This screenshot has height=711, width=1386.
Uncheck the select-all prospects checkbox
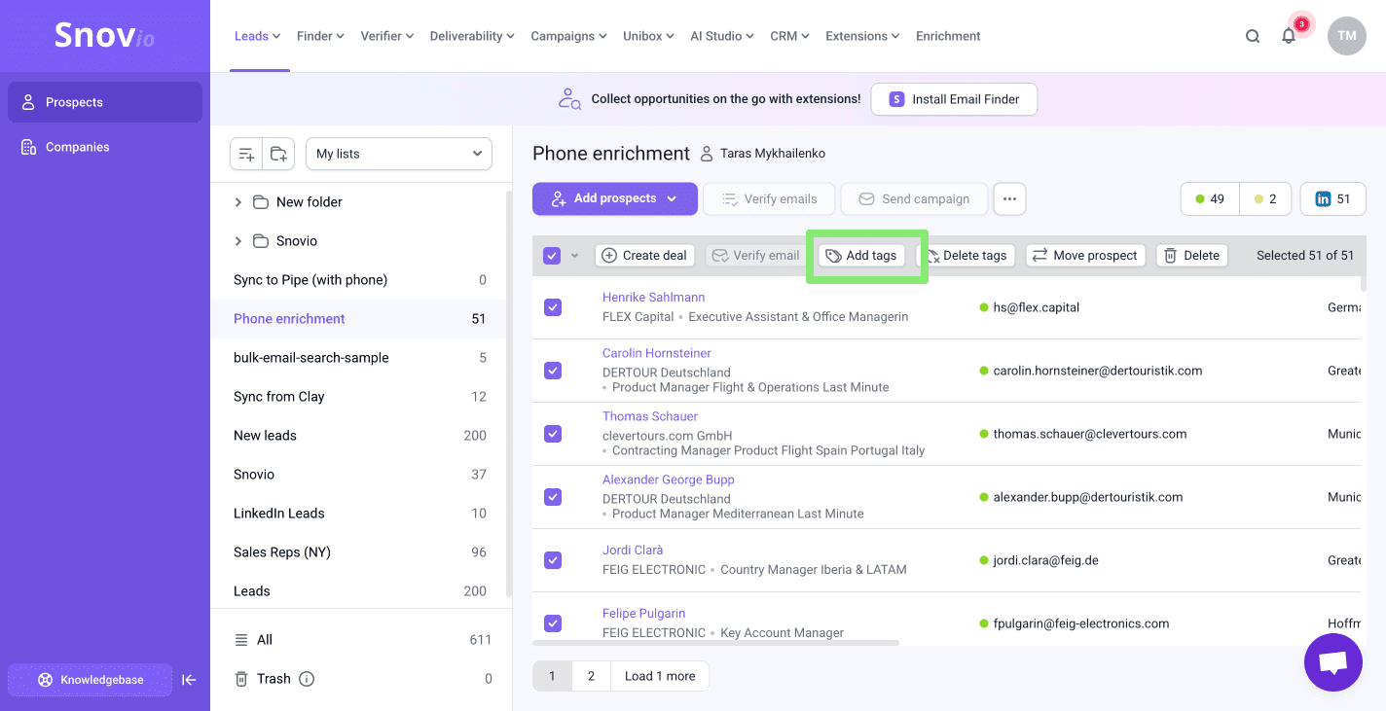point(552,256)
